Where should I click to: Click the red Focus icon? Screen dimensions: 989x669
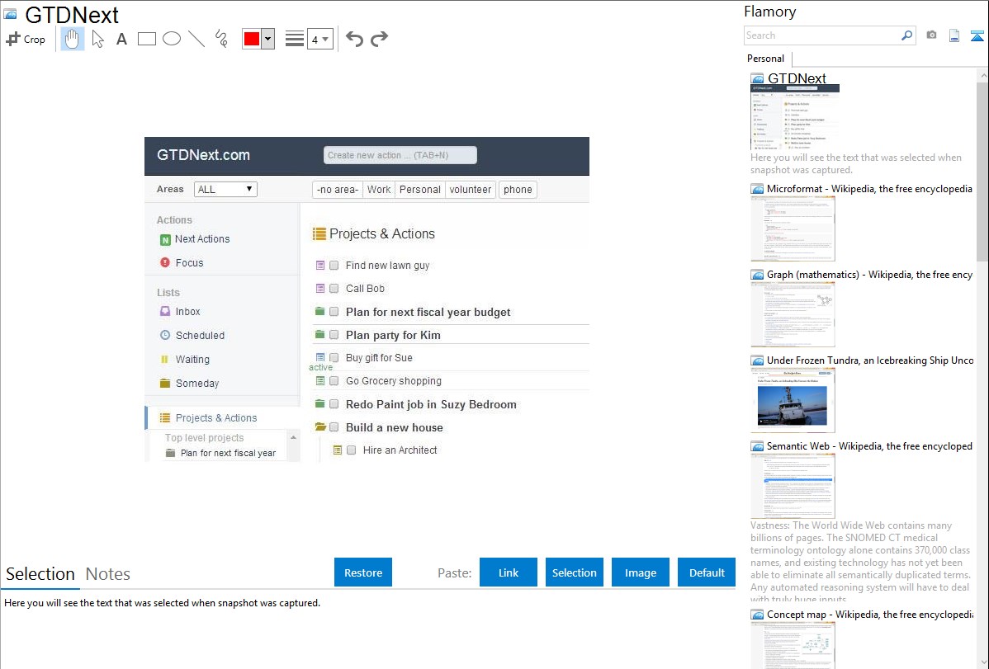coord(165,262)
